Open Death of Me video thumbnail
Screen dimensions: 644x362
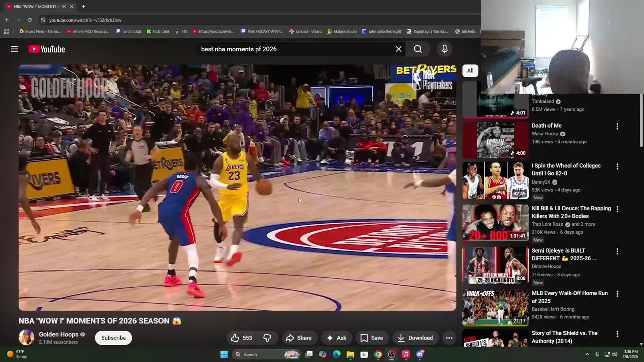tap(496, 140)
